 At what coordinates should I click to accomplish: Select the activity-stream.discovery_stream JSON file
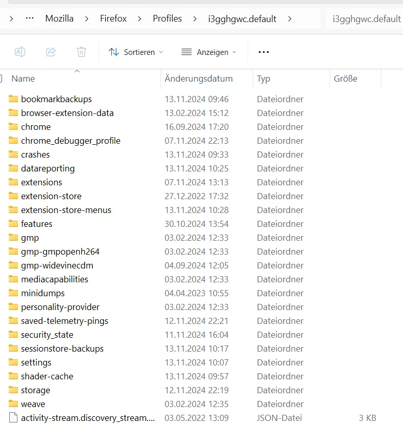[88, 418]
